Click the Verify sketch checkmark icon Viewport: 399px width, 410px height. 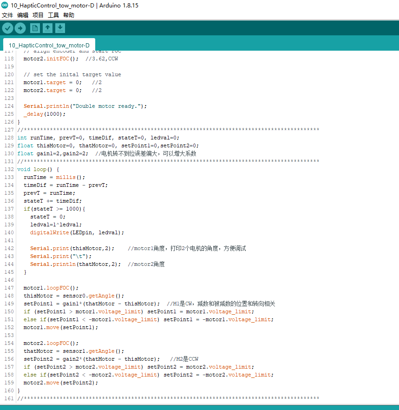pyautogui.click(x=7, y=28)
